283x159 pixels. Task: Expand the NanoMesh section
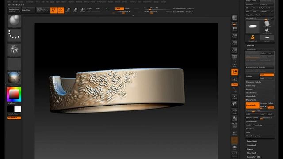(x=252, y=145)
